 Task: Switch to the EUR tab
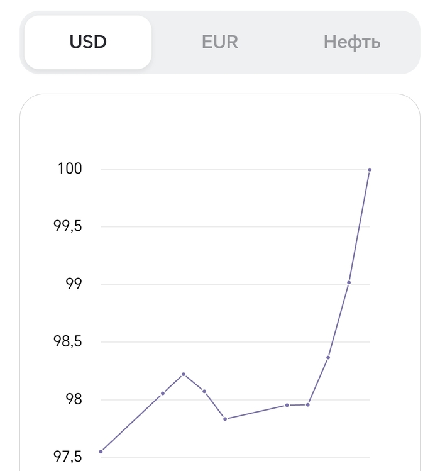(x=220, y=42)
